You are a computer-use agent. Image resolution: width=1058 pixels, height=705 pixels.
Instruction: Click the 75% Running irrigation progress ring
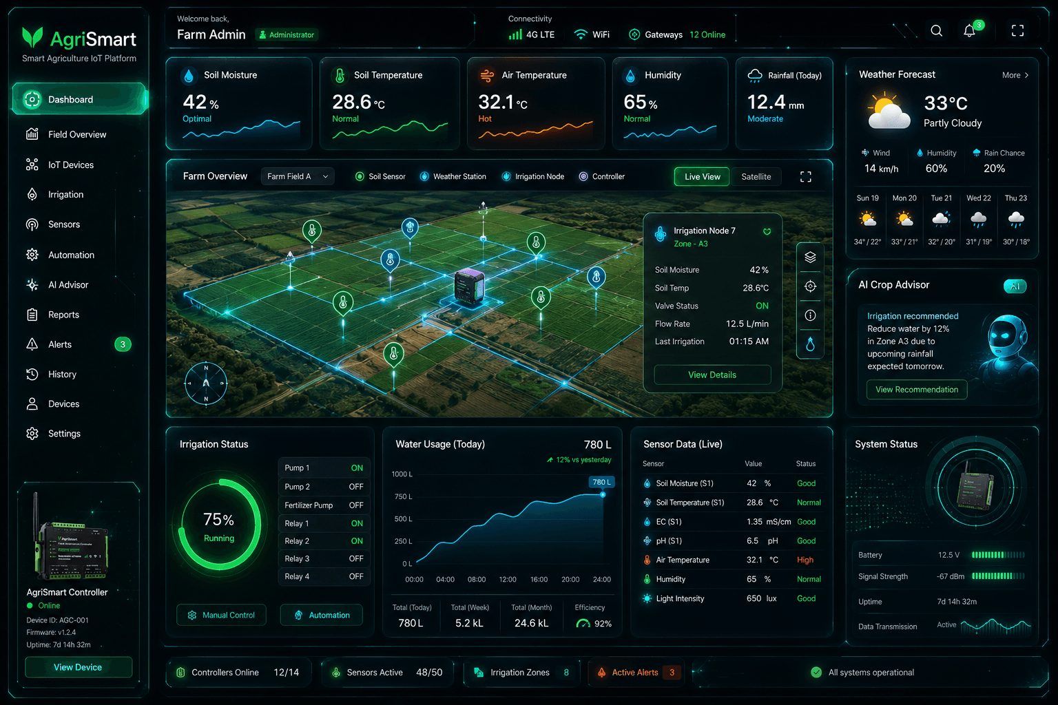[219, 525]
